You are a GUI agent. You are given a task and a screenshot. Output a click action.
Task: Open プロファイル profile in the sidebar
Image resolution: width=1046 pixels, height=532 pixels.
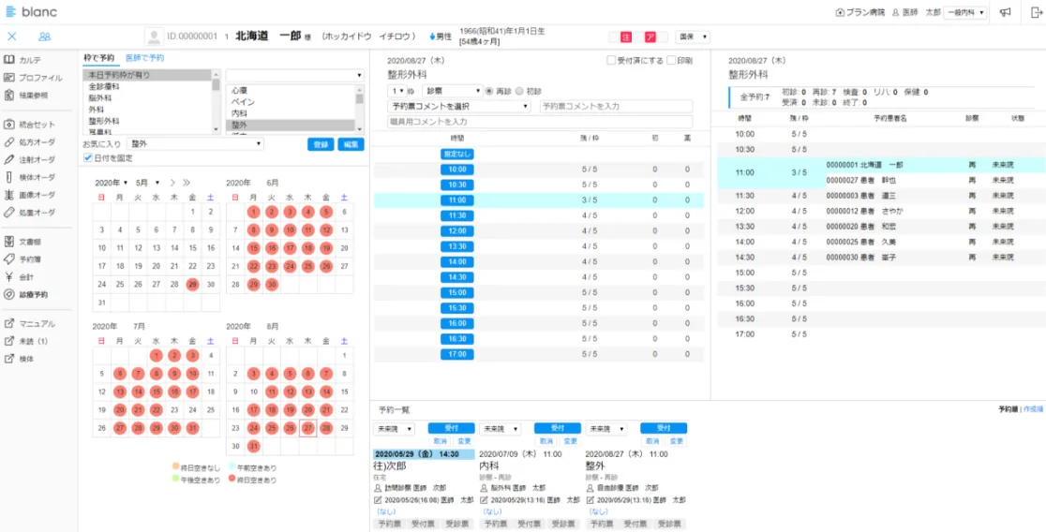click(x=34, y=78)
